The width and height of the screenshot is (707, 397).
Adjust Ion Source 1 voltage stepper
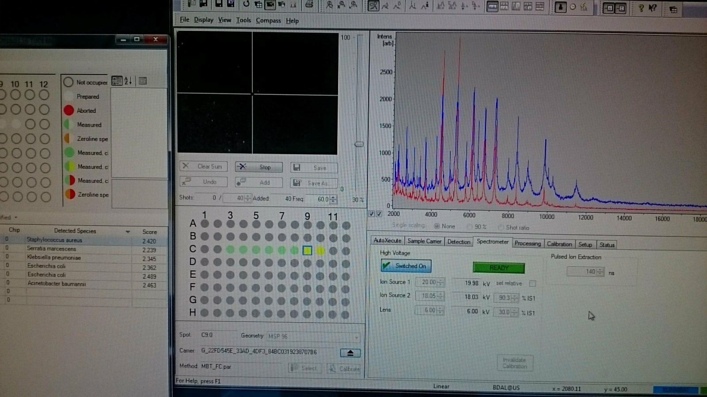(441, 282)
